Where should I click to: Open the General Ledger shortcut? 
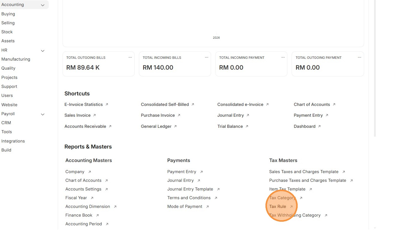(x=156, y=126)
